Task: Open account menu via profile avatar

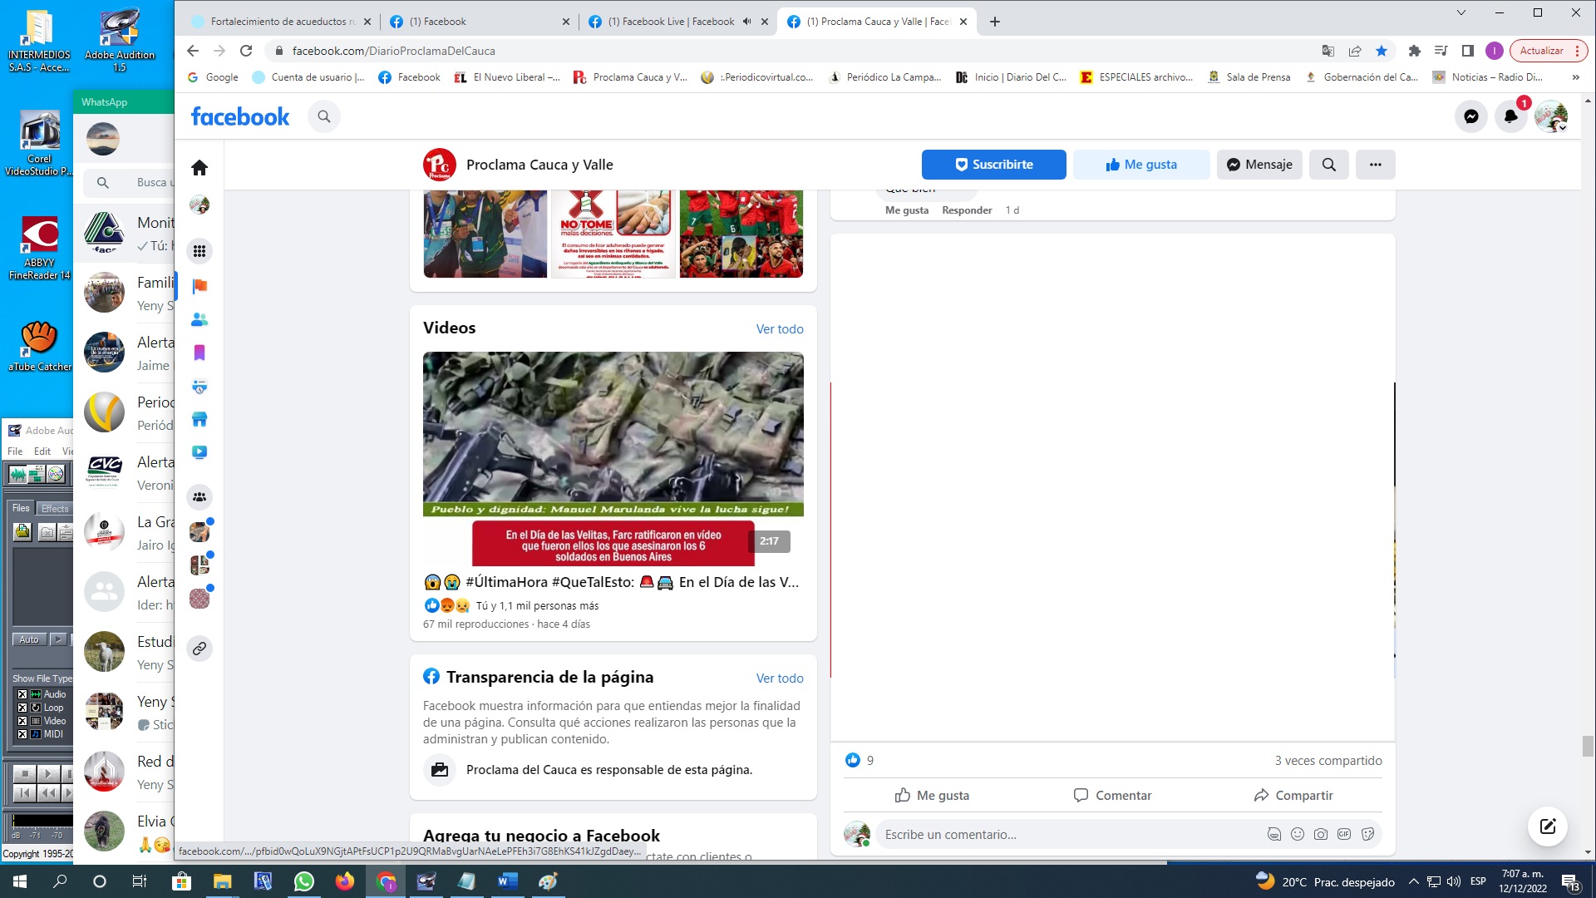Action: [1551, 116]
